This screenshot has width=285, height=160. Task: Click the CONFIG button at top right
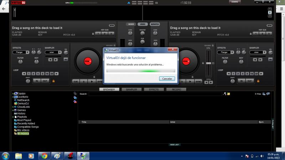(234, 2)
